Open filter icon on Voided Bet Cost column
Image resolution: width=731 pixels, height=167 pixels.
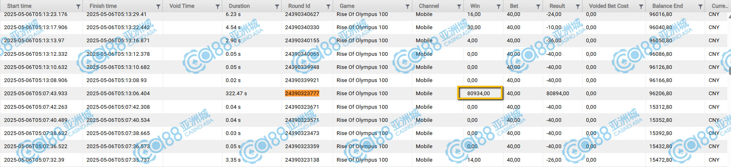[641, 6]
